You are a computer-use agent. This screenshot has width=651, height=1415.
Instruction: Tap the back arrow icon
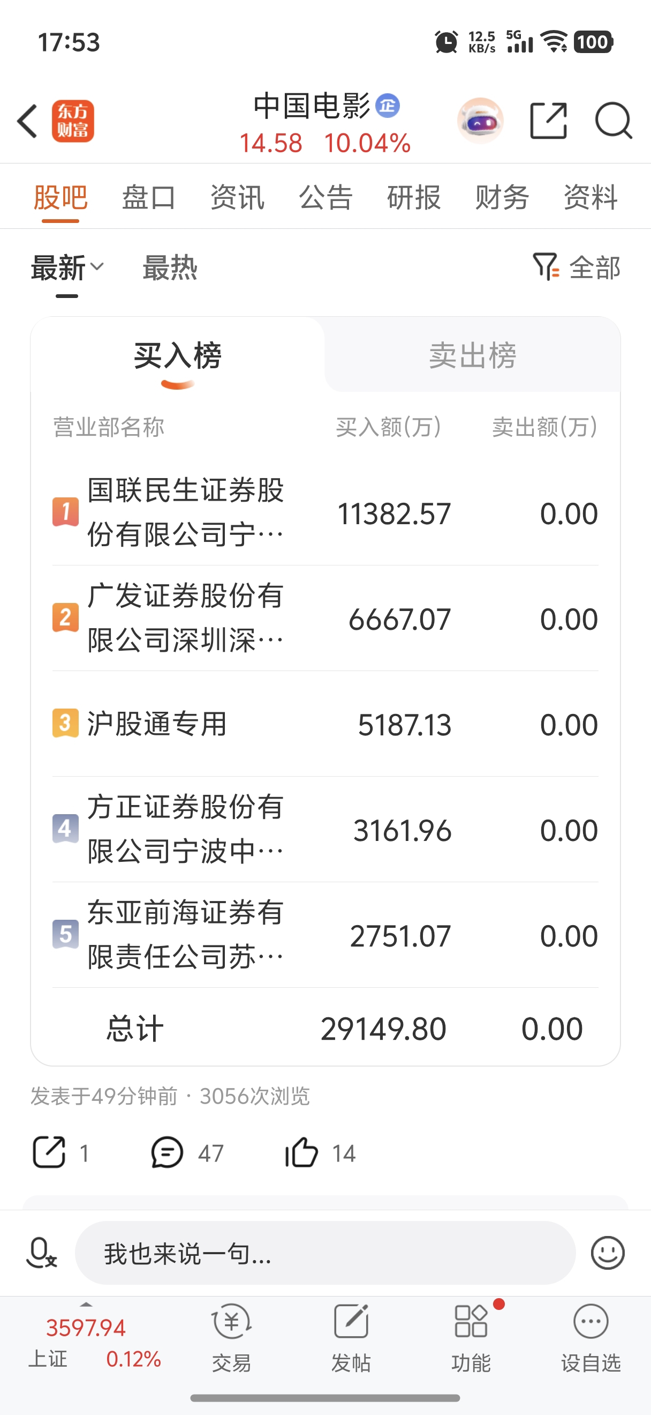pos(27,121)
